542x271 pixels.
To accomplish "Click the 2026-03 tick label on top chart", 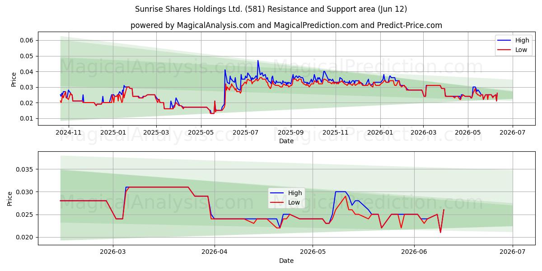I will tap(423, 133).
